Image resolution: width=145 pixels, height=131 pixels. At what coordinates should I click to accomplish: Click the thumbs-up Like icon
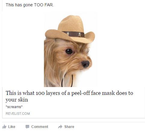[x=4, y=127]
